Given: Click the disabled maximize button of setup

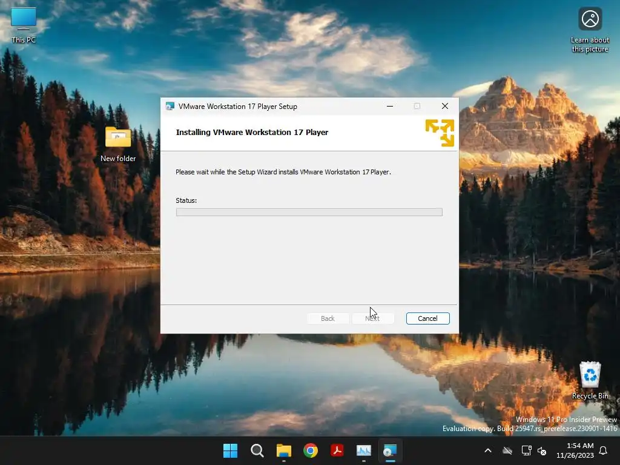Looking at the screenshot, I should coord(417,106).
